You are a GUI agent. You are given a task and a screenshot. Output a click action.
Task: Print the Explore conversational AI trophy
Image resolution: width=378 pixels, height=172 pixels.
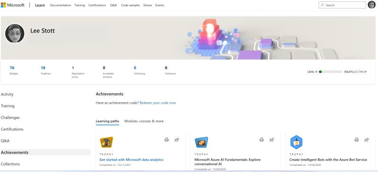[262, 139]
